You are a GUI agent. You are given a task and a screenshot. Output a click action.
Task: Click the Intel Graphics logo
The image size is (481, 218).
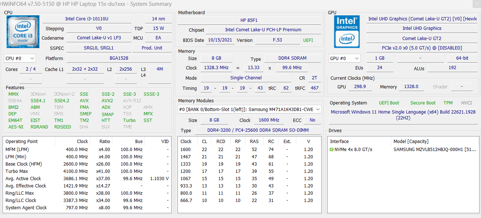347,32
